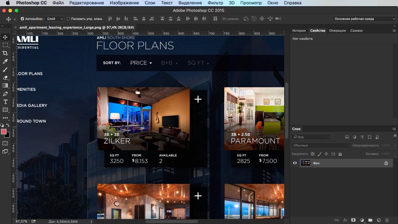398x224 pixels.
Task: Filter layers by type layers
Action: (362, 137)
